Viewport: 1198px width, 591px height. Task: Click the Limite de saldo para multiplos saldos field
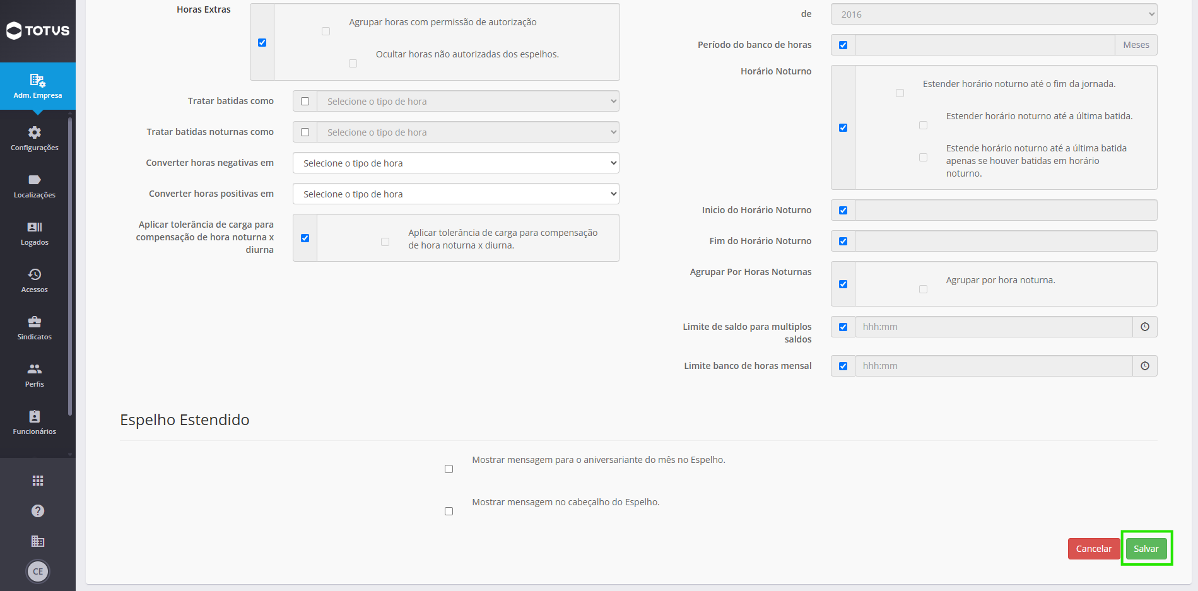click(994, 327)
